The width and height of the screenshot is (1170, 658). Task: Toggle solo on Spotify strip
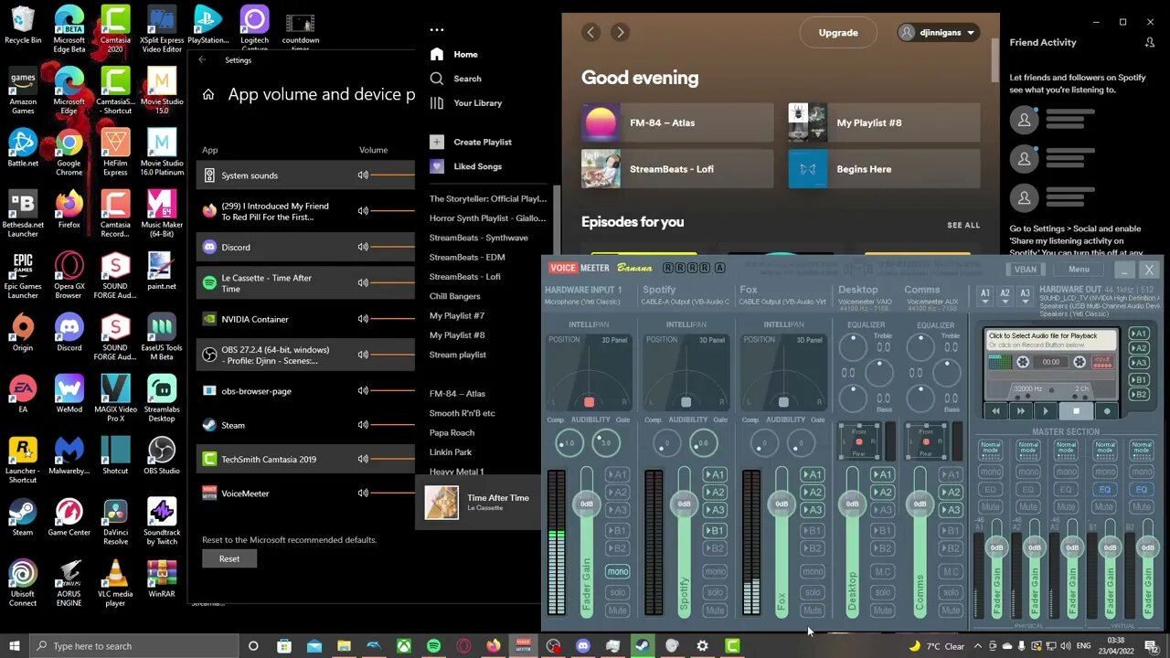coord(716,591)
